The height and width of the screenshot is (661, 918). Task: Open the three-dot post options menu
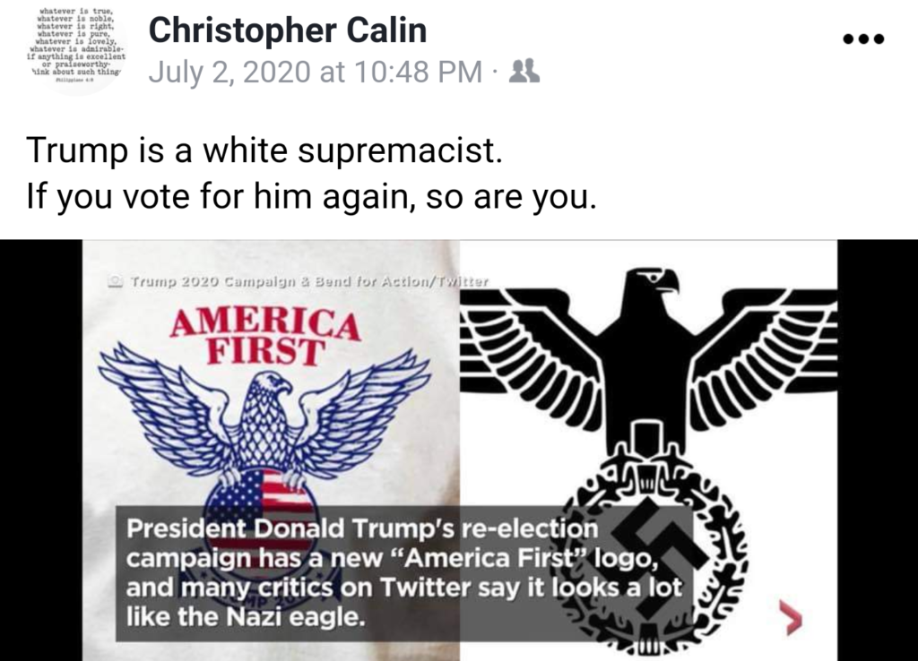(863, 39)
